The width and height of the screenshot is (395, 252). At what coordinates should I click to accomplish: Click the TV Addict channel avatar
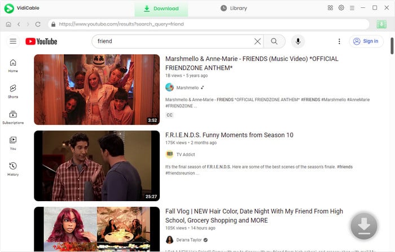tap(169, 154)
